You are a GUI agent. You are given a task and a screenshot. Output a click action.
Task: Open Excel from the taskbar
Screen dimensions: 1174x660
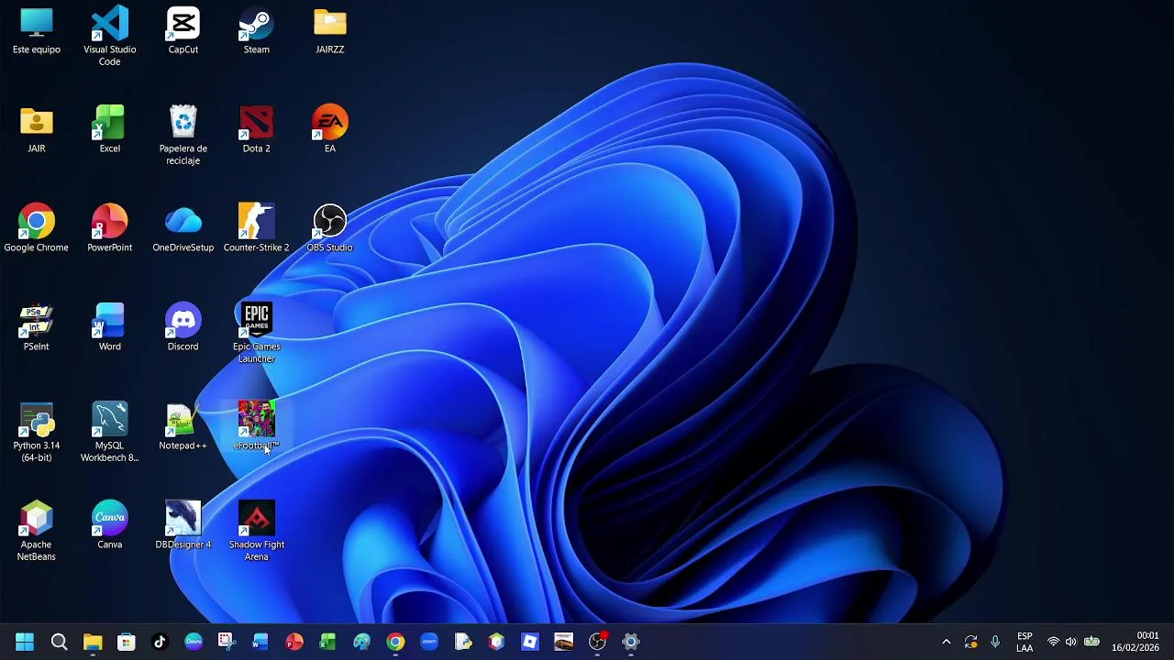[x=327, y=642]
